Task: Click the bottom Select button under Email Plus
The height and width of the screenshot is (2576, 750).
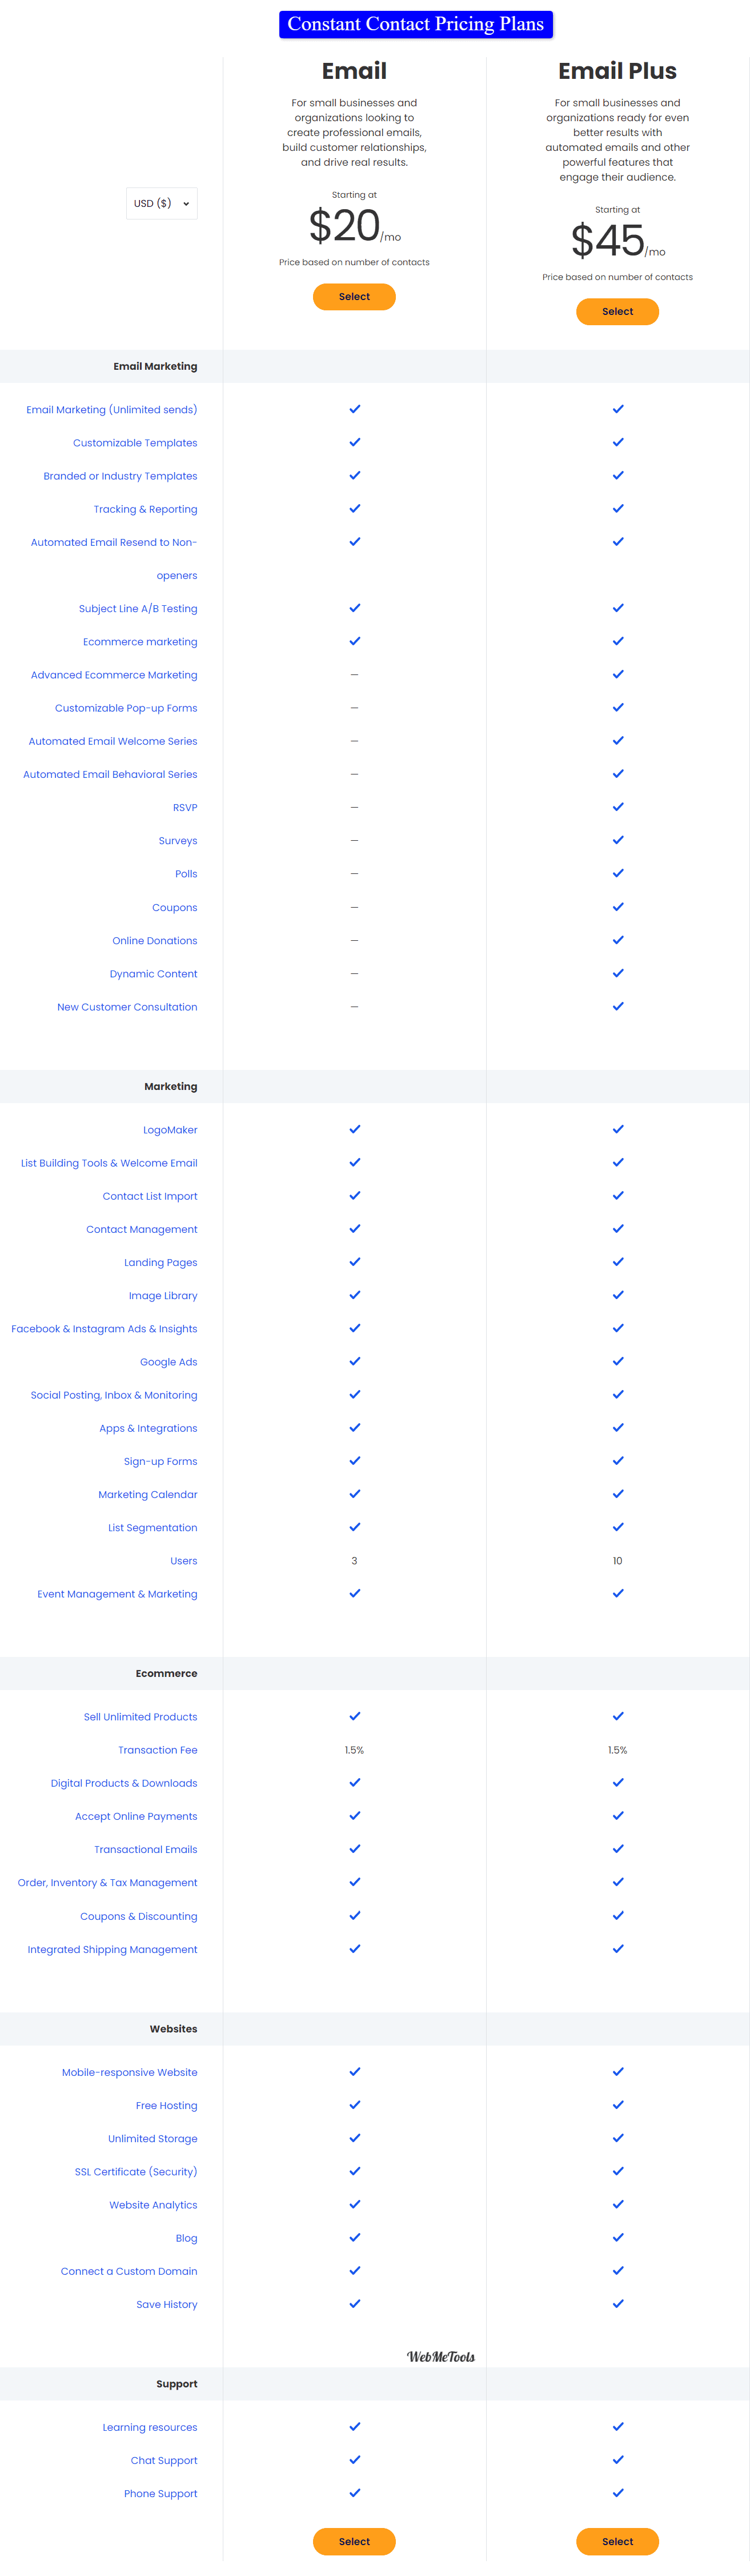Action: (617, 2541)
